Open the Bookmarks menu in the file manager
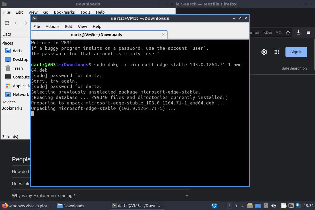 click(64, 12)
